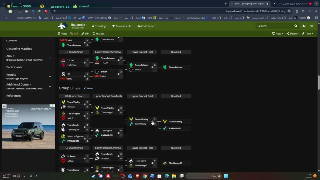Open the browser tab search chevron

(x=316, y=3)
